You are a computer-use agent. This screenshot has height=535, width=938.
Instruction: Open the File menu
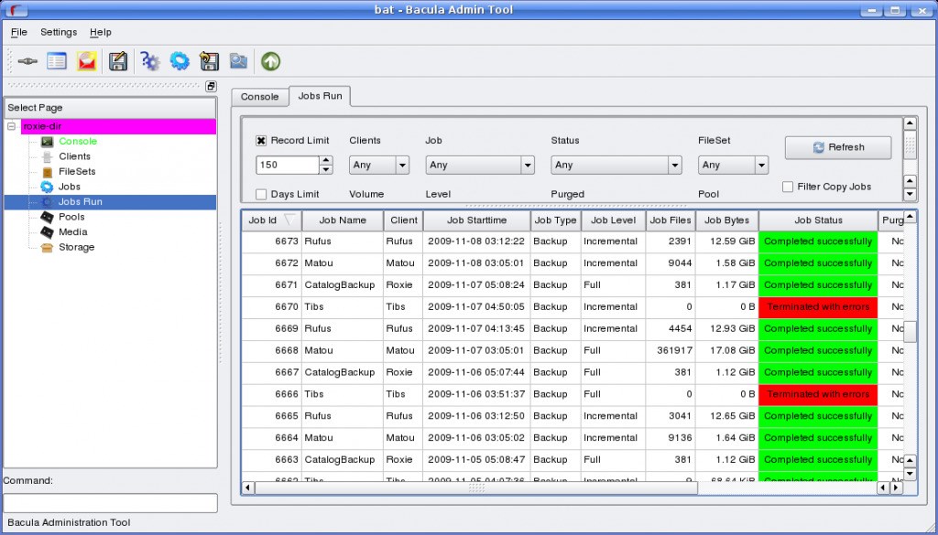(x=19, y=32)
